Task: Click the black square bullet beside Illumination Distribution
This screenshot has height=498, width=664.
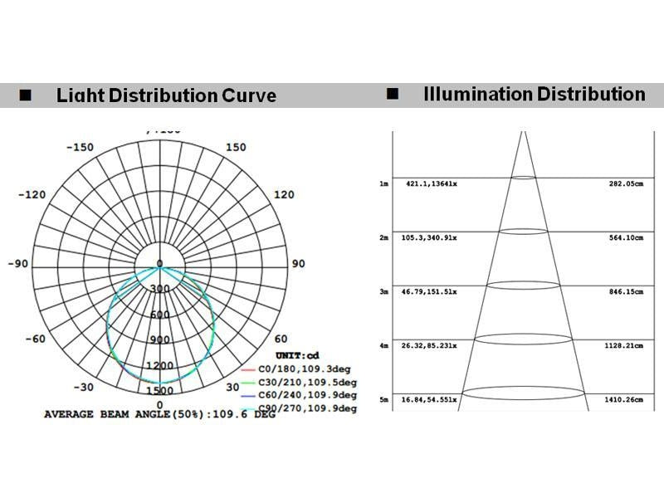Action: pos(393,94)
